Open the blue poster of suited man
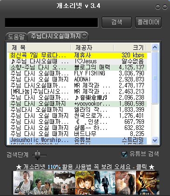 click(x=105, y=182)
